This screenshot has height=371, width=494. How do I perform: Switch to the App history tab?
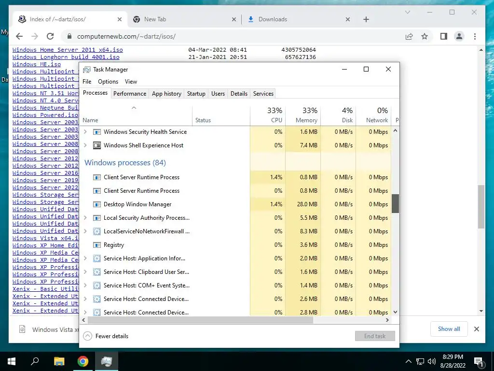click(166, 94)
